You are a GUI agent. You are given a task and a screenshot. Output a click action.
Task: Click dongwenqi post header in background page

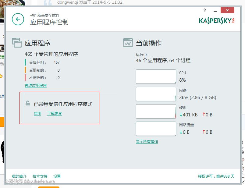click(x=90, y=2)
